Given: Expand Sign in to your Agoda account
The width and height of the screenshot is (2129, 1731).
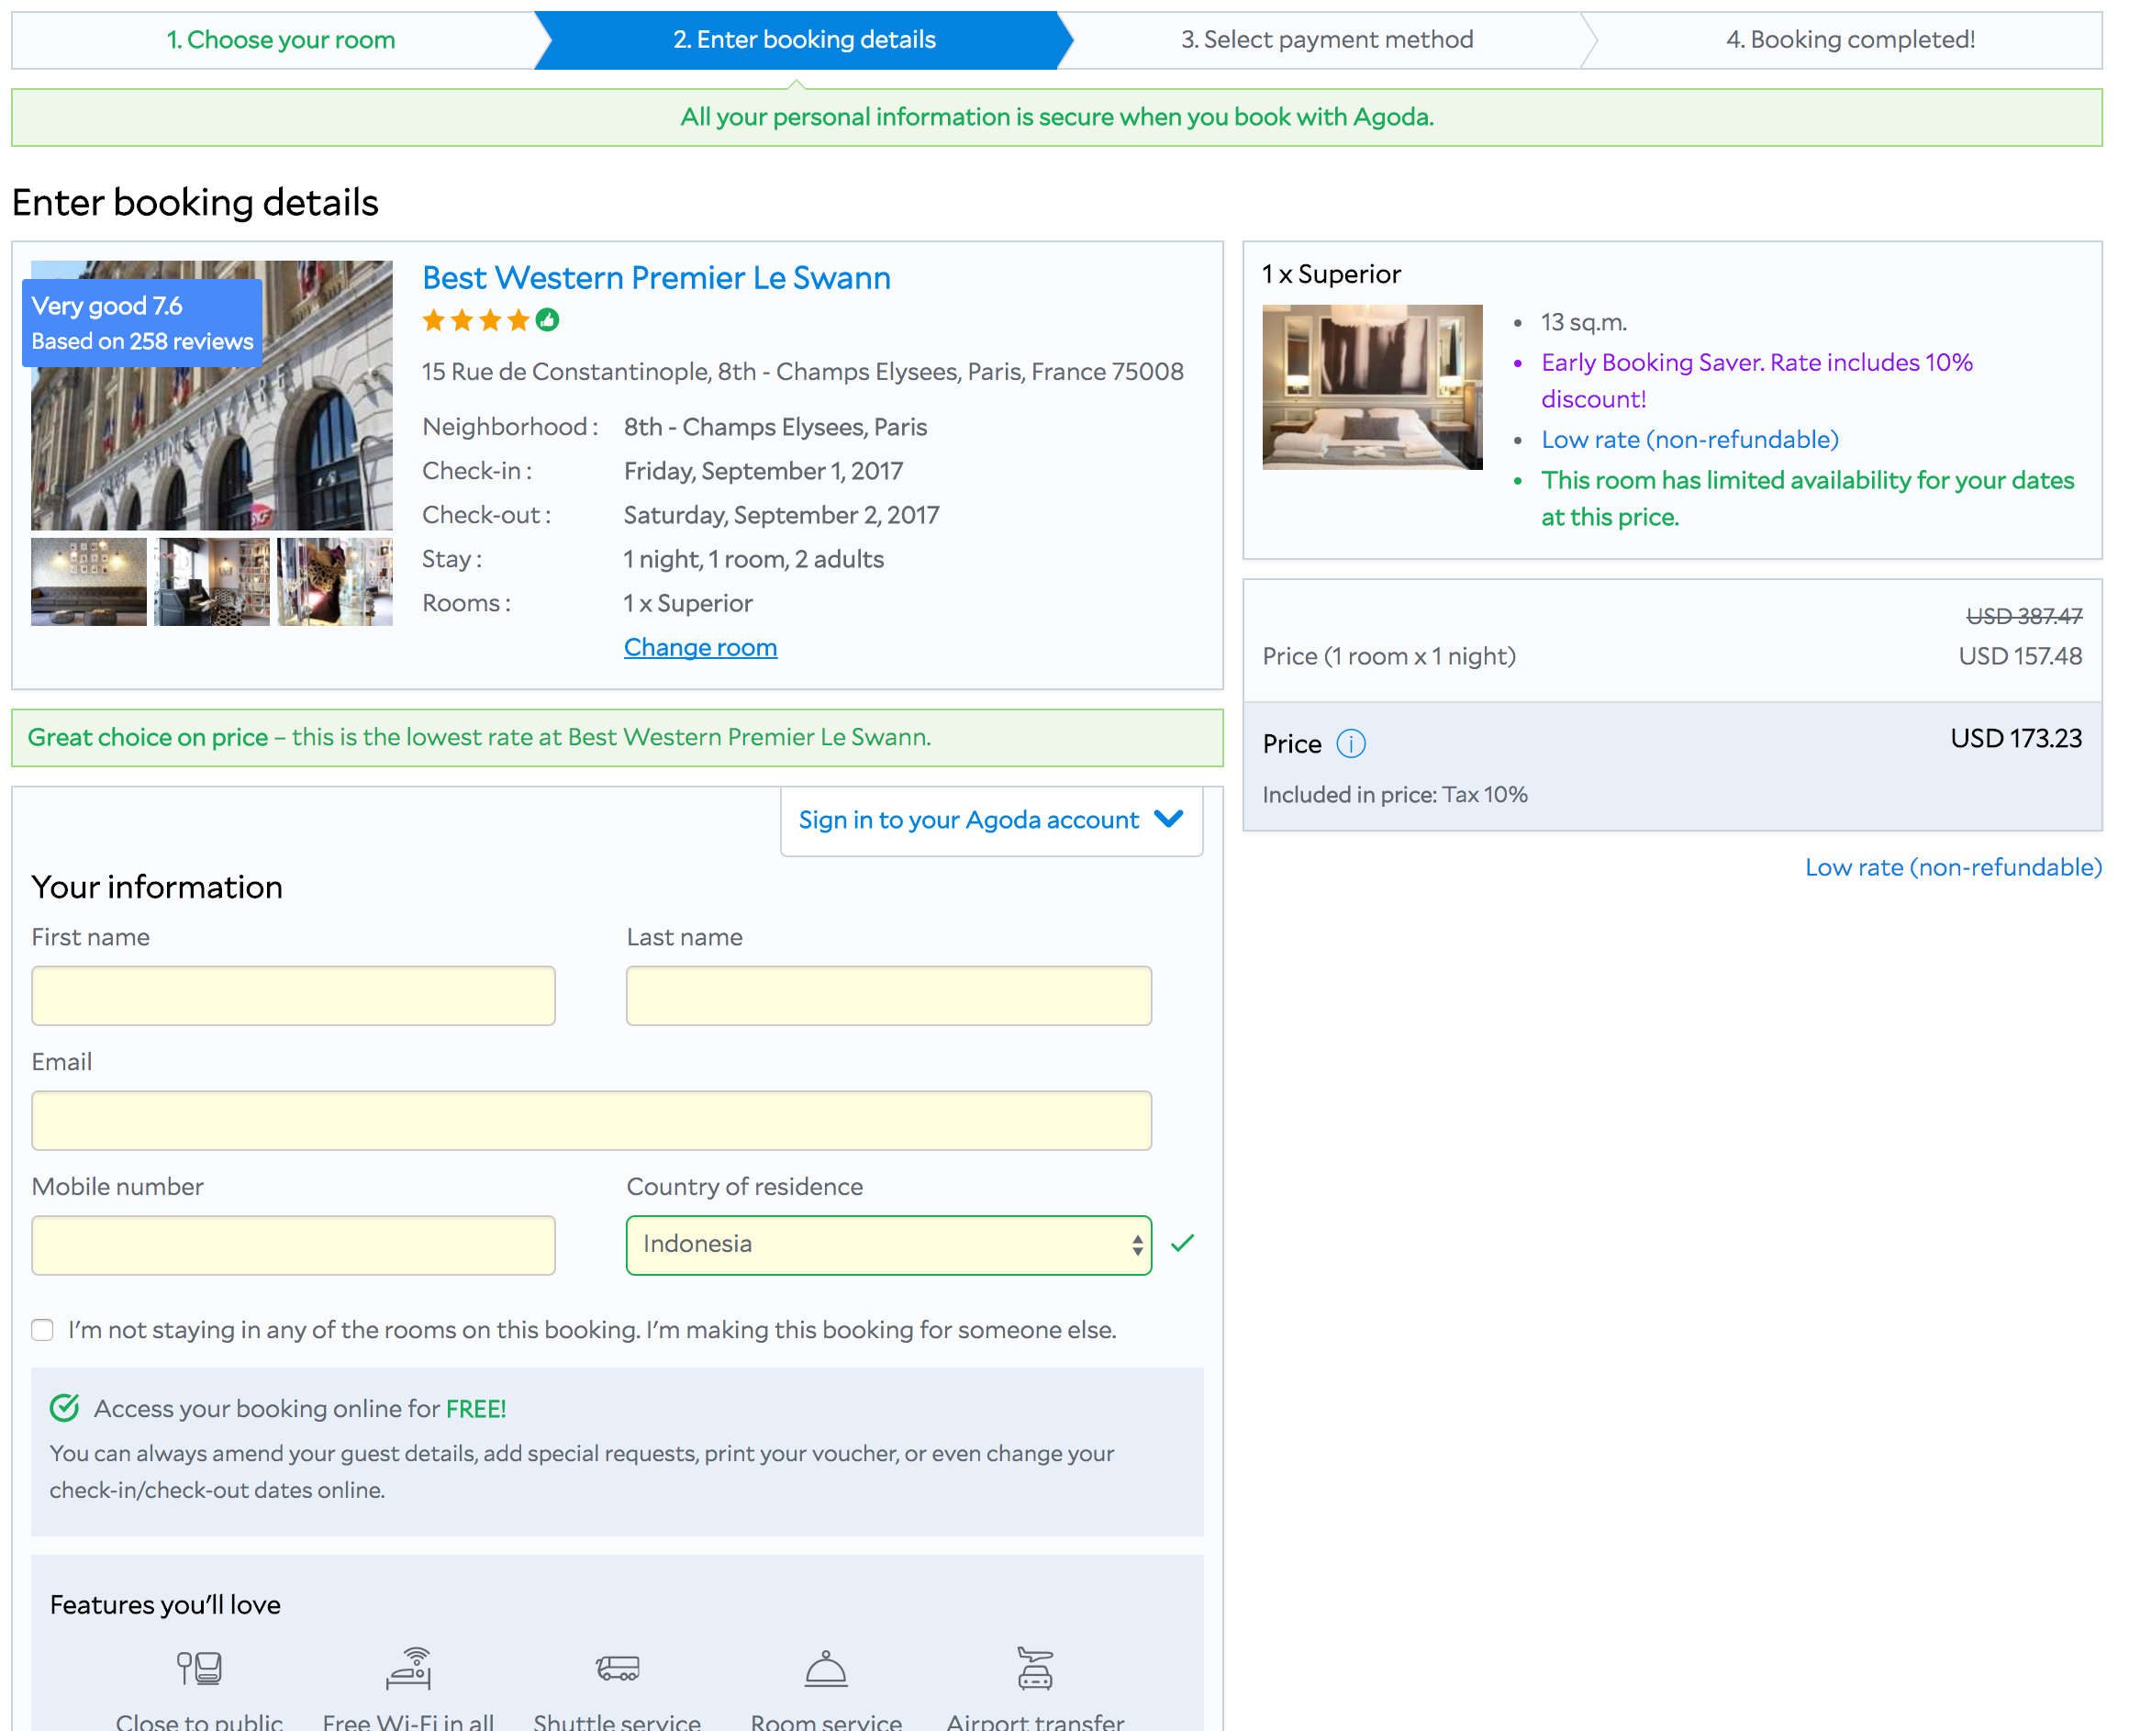Looking at the screenshot, I should (992, 820).
